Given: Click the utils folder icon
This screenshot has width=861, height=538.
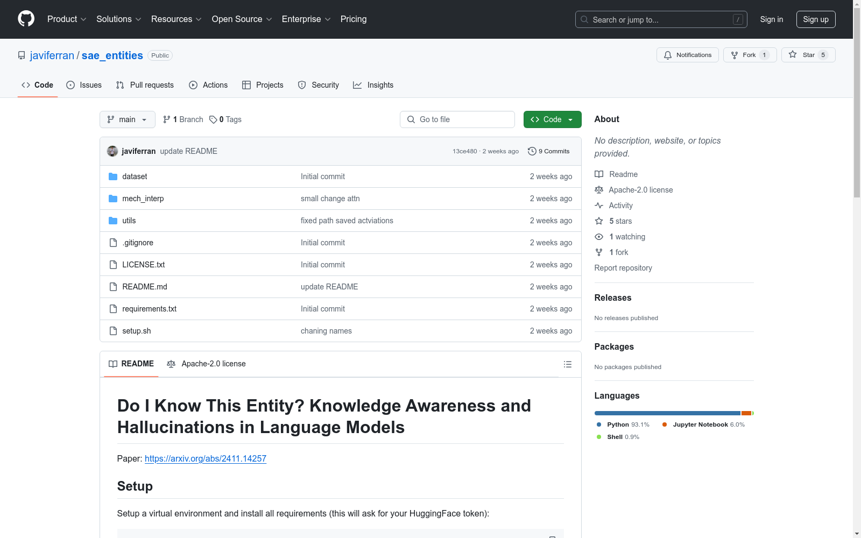Looking at the screenshot, I should coord(113,221).
